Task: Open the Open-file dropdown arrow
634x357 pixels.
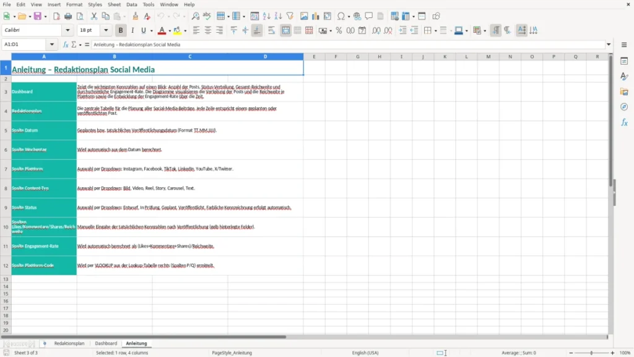Action: pyautogui.click(x=30, y=17)
